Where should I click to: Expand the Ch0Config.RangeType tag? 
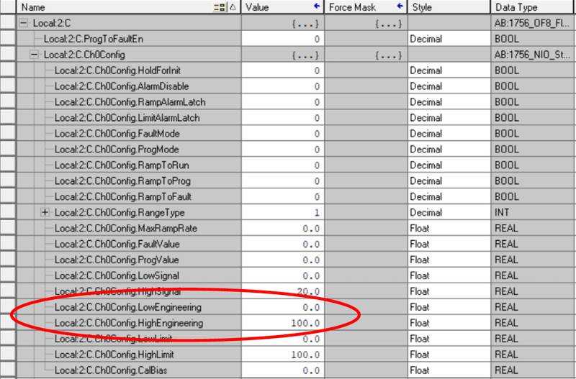45,213
